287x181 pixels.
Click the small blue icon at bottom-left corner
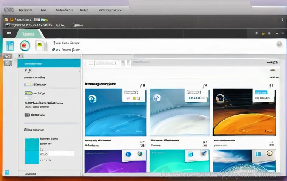pyautogui.click(x=7, y=173)
